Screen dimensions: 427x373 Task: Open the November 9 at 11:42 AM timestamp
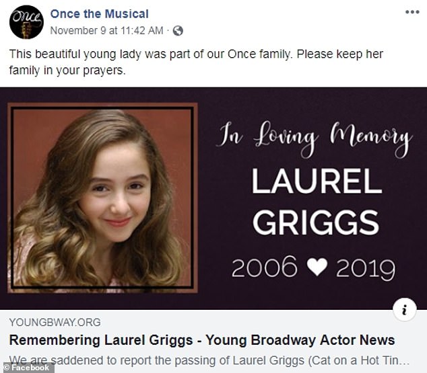(106, 30)
